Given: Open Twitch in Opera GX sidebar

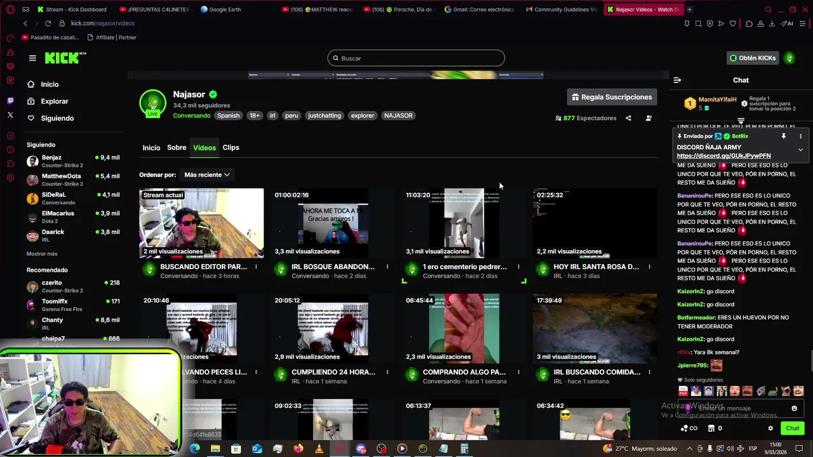Looking at the screenshot, I should 10,100.
